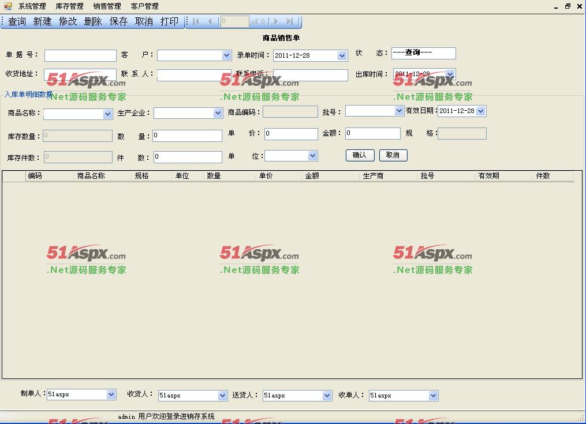Screen dimensions: 586x424
Task: Focus the 收货地址 input field
Action: click(80, 75)
